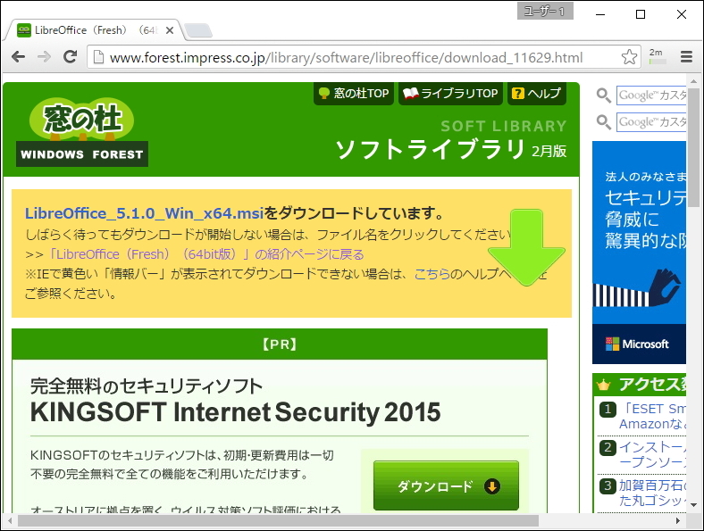This screenshot has width=704, height=531.
Task: Go back with the browser back arrow
Action: coord(18,57)
